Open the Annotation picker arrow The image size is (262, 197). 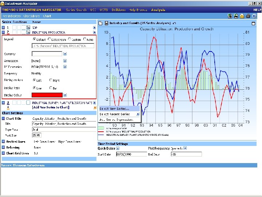pos(65,61)
